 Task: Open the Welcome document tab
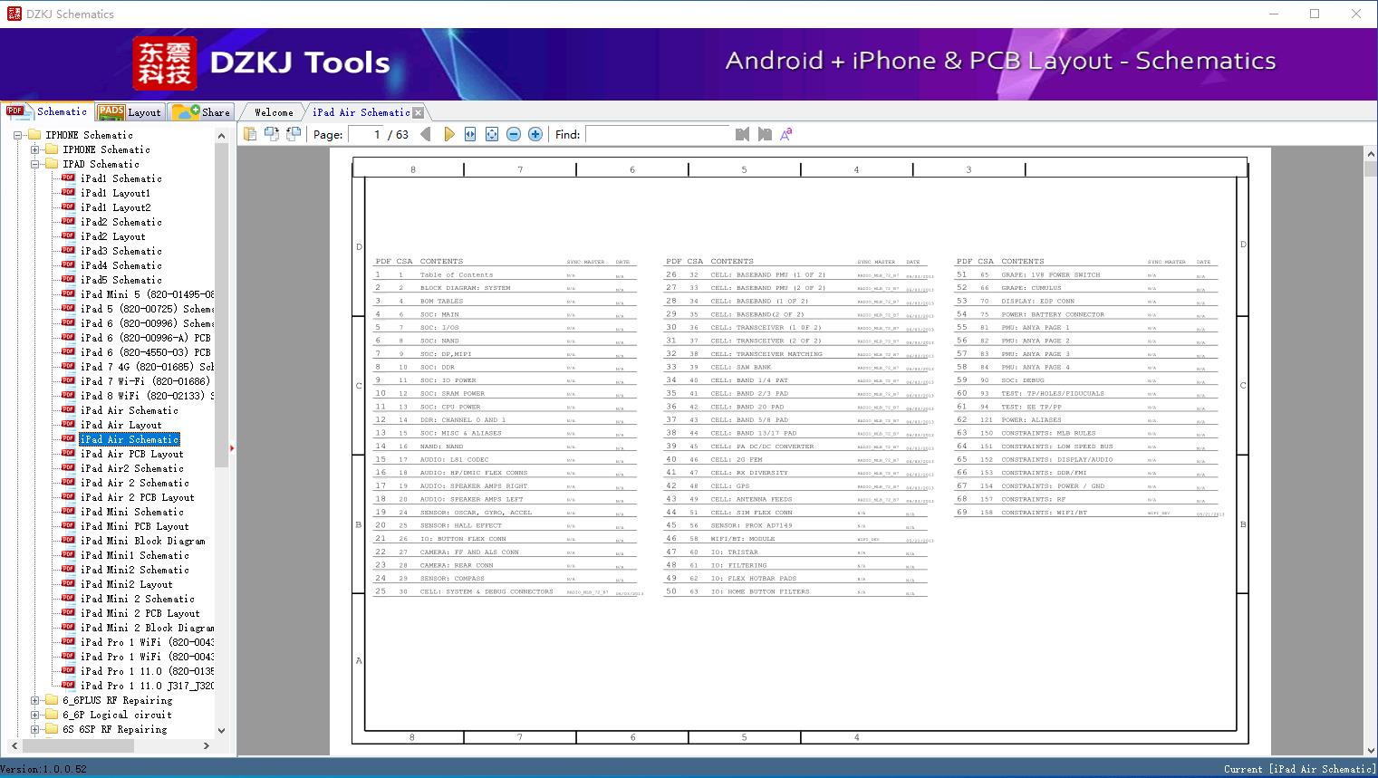point(274,112)
